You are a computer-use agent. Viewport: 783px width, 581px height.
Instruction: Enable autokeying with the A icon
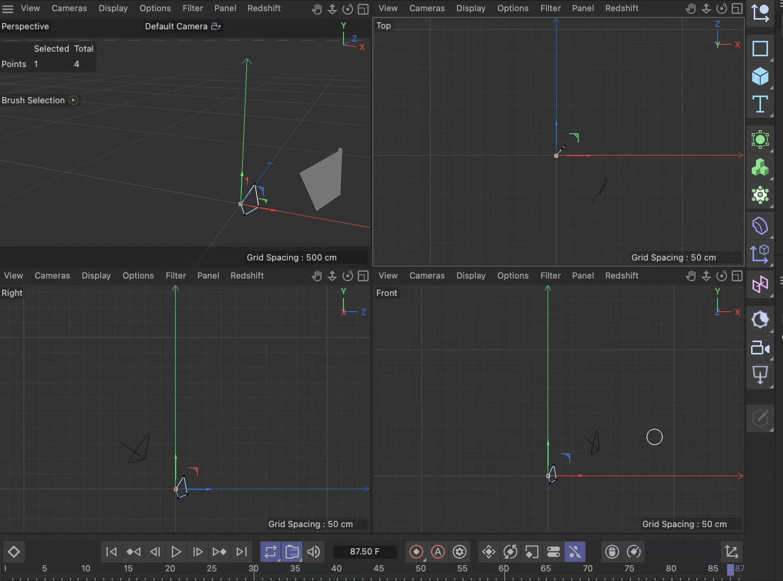(438, 551)
